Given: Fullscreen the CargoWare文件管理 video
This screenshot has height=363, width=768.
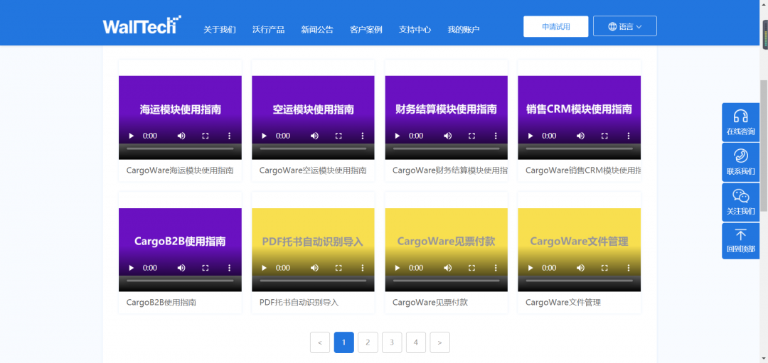Looking at the screenshot, I should coord(604,268).
